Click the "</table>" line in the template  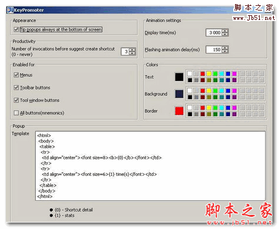click(48, 185)
